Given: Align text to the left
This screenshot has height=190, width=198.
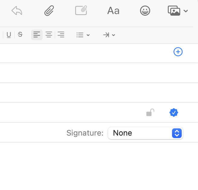Looking at the screenshot, I should (37, 35).
